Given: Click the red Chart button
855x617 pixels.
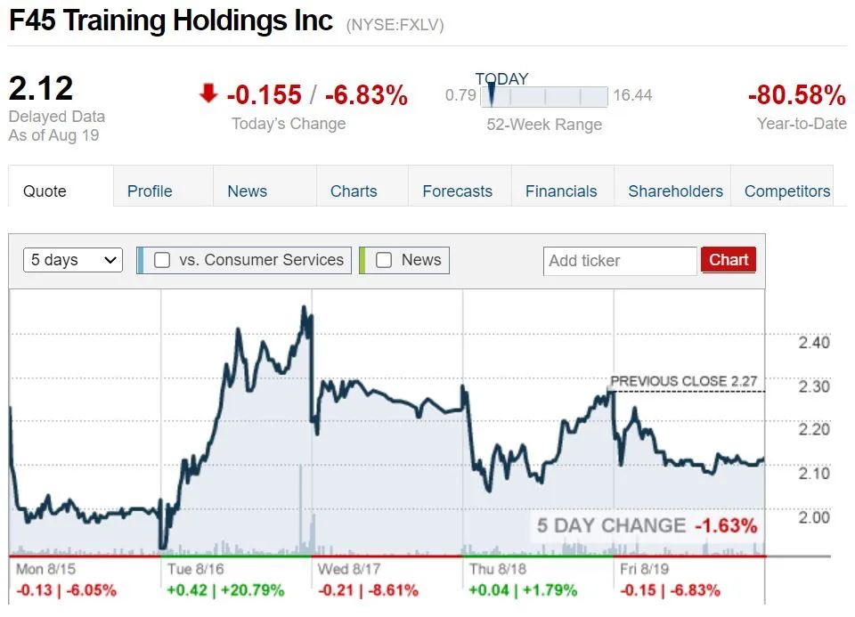Looking at the screenshot, I should 729,260.
